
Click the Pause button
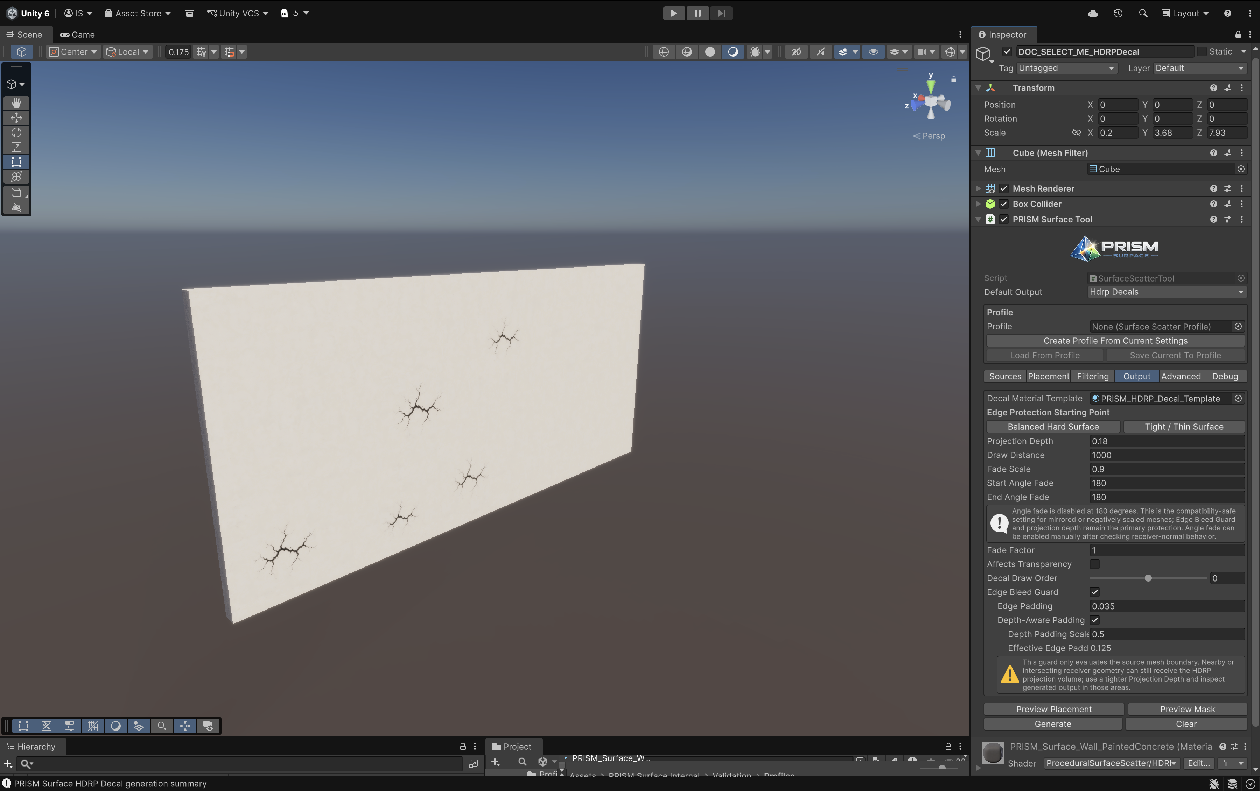[x=698, y=13]
